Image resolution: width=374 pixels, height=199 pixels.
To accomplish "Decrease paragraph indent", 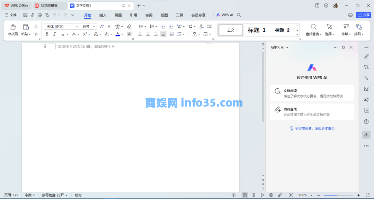I will 163,26.
